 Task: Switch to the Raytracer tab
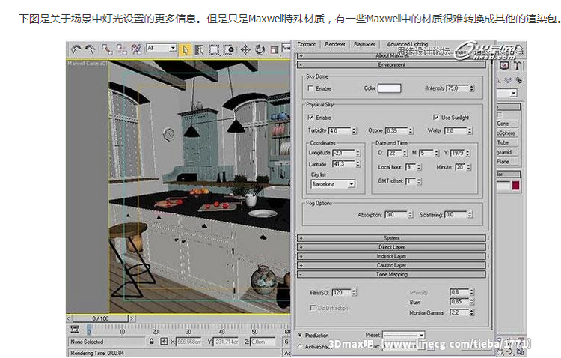coord(364,44)
